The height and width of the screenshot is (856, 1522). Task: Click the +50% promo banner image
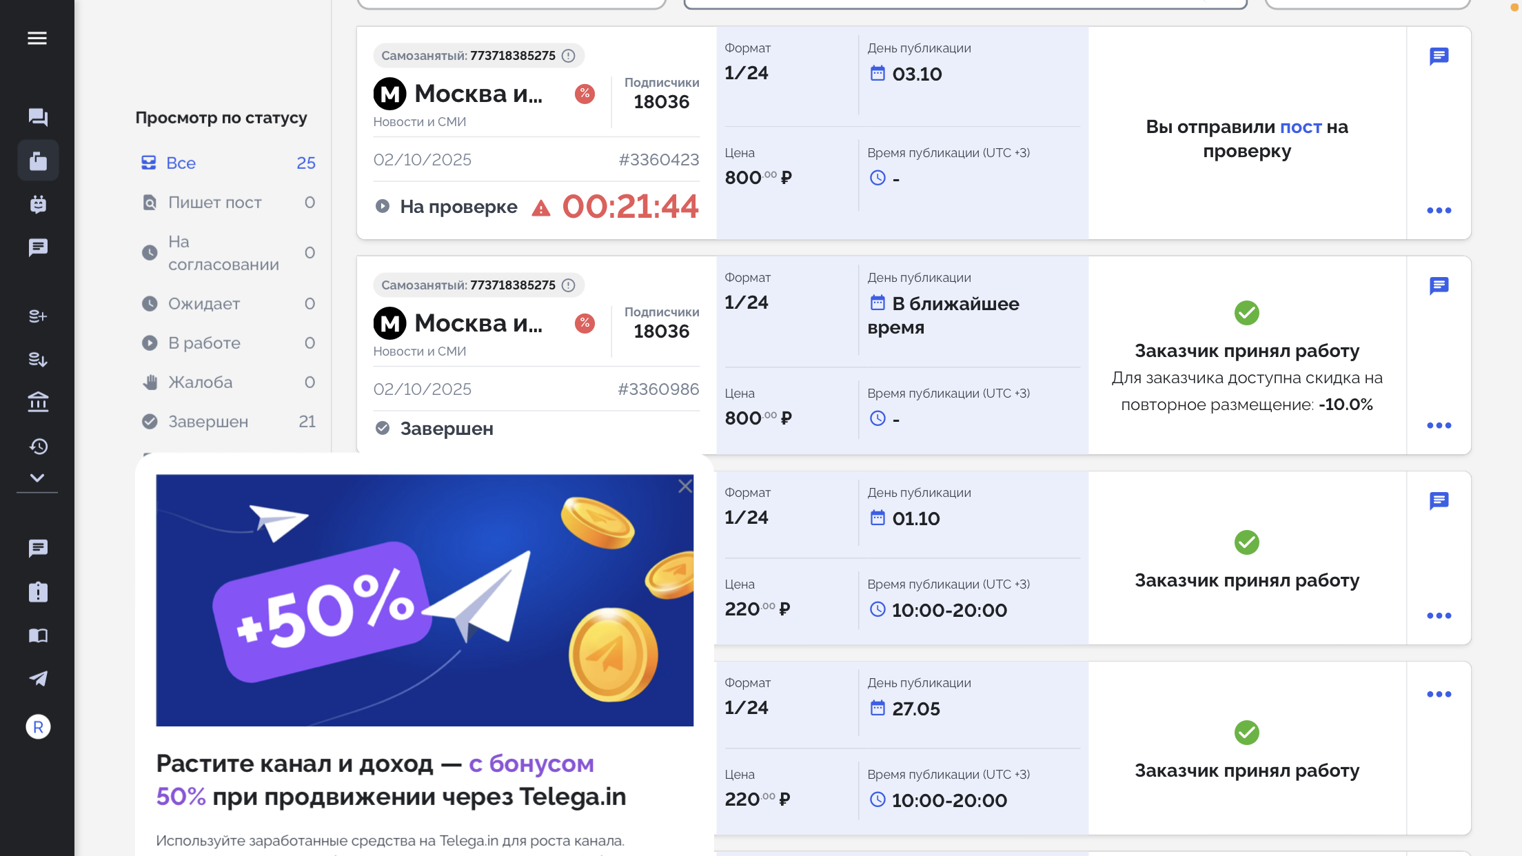pos(424,600)
